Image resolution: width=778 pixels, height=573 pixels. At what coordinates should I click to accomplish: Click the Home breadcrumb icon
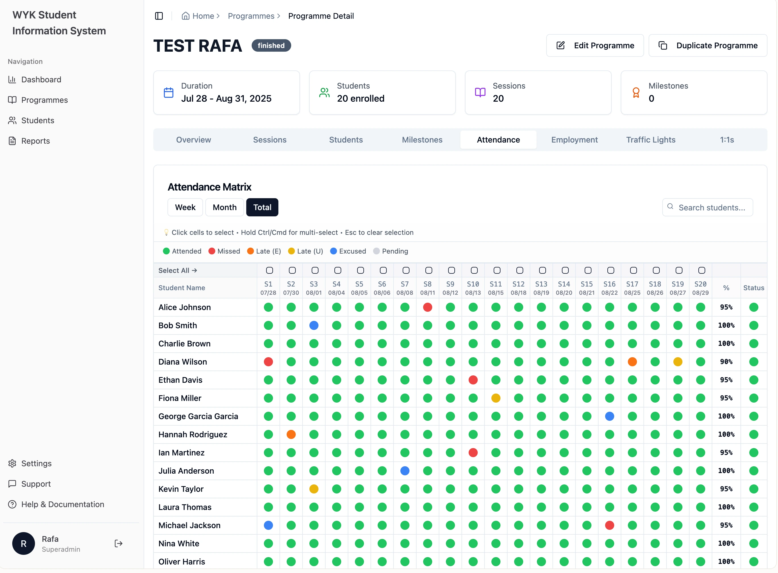click(x=186, y=16)
